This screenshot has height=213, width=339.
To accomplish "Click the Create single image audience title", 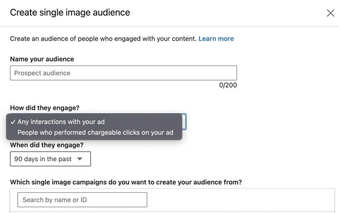I will [70, 13].
